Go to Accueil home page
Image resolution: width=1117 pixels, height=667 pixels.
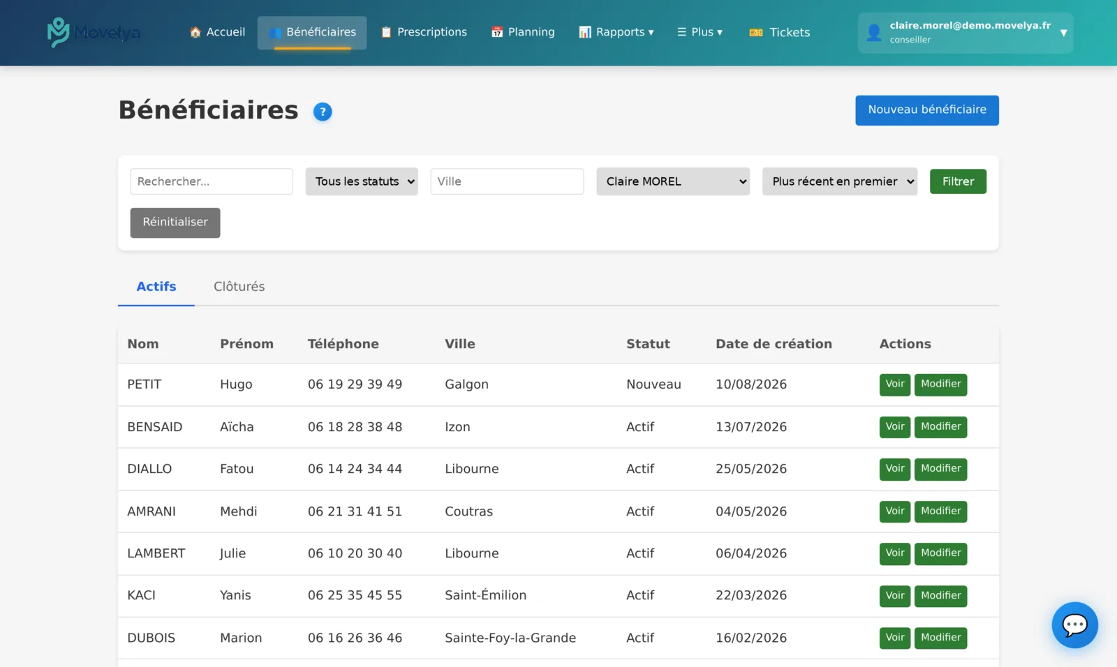(217, 32)
